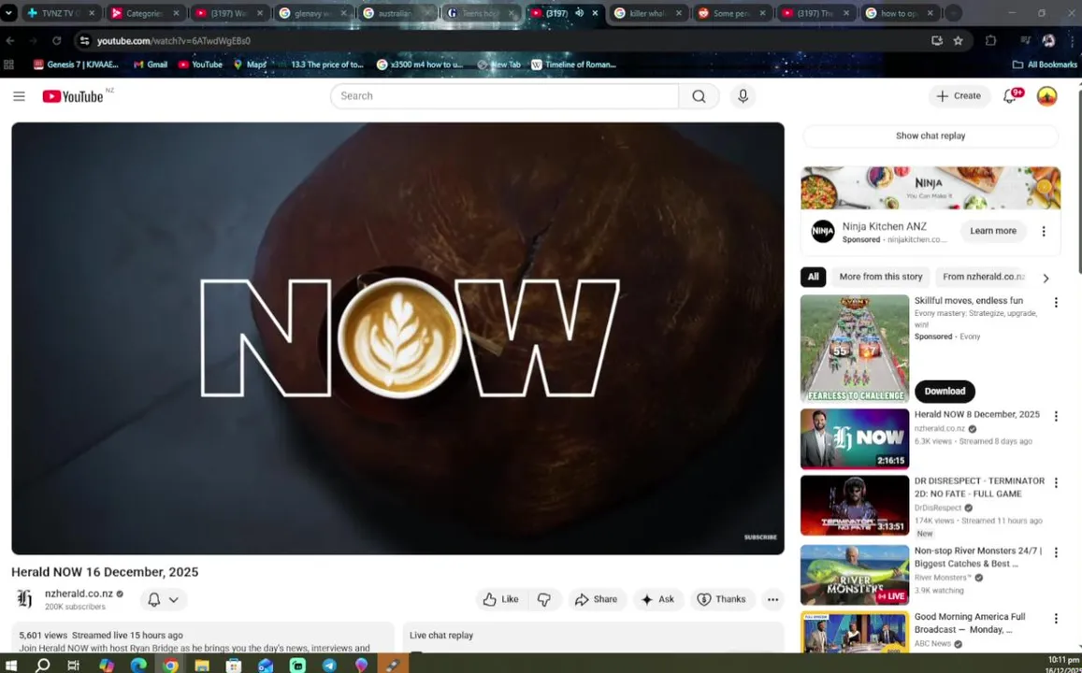1082x673 pixels.
Task: Open the All Bookmarks folder
Action: [1044, 64]
